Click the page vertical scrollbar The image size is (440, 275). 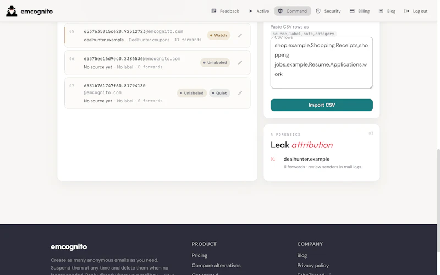(x=438, y=201)
